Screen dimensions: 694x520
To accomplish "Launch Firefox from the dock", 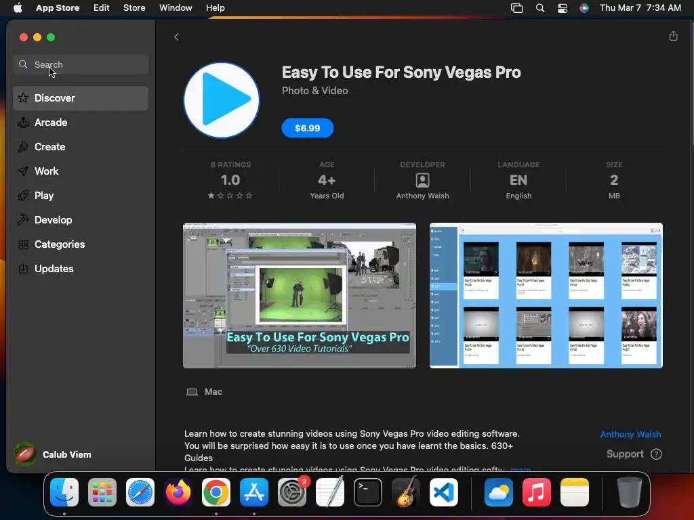I will tap(178, 492).
